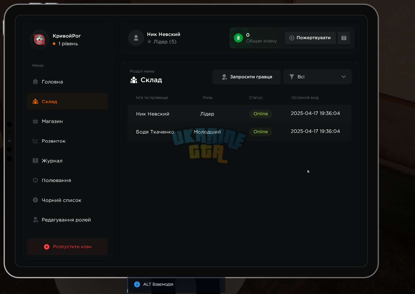Click the Розпустити клан button

(x=68, y=247)
